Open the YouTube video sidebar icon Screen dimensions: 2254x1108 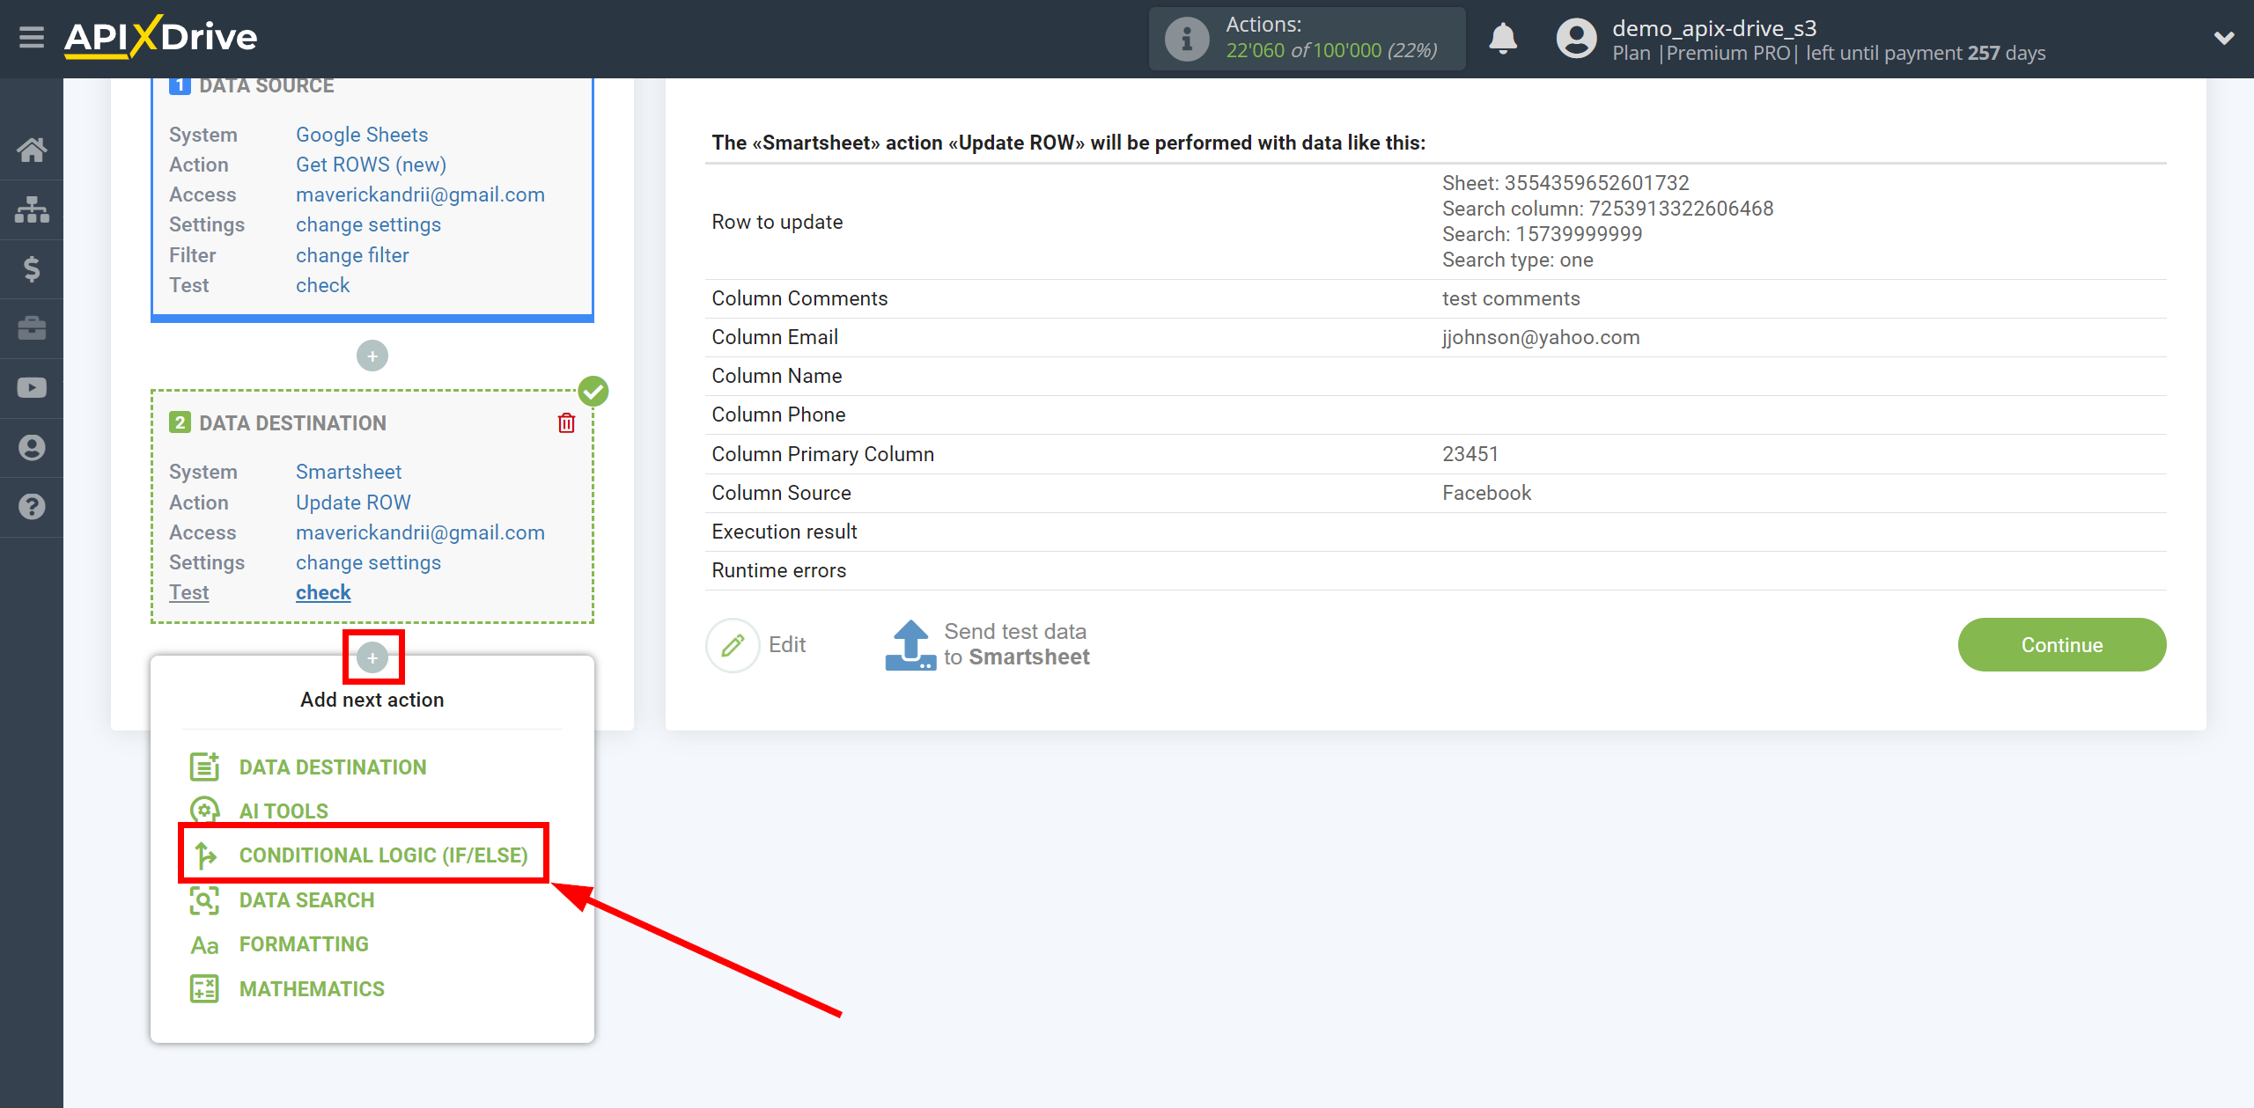[32, 387]
